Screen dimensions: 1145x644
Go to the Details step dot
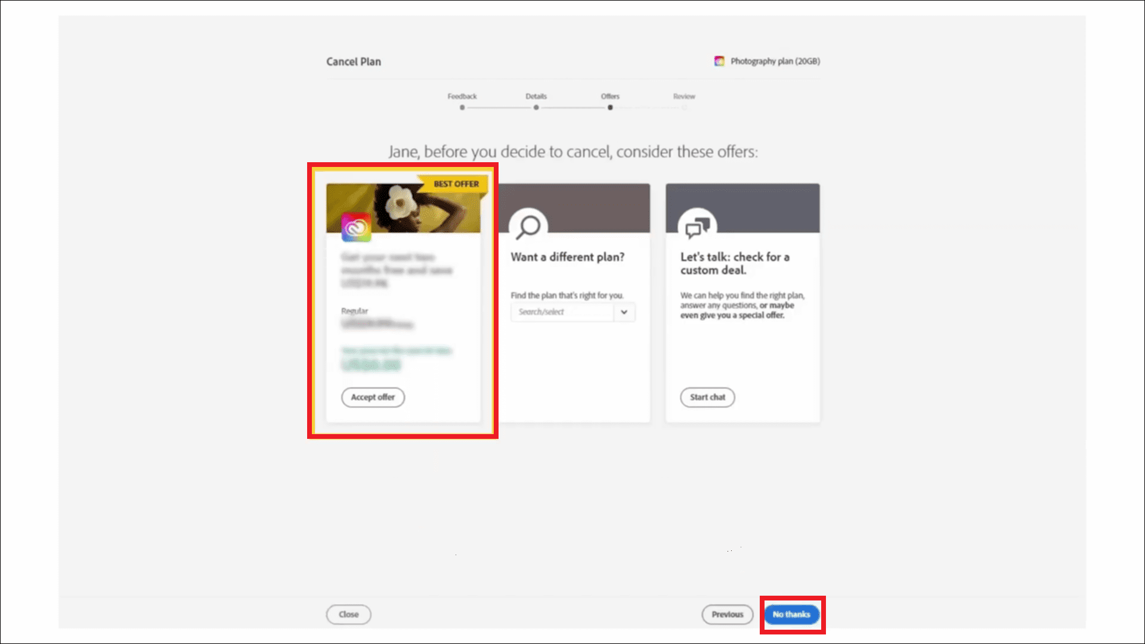click(536, 108)
